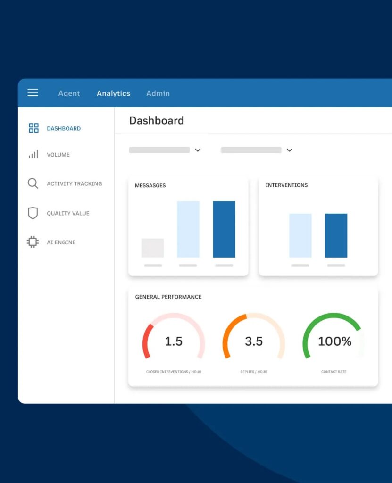Image resolution: width=392 pixels, height=483 pixels.
Task: Click the green contact rate gauge
Action: 334,341
